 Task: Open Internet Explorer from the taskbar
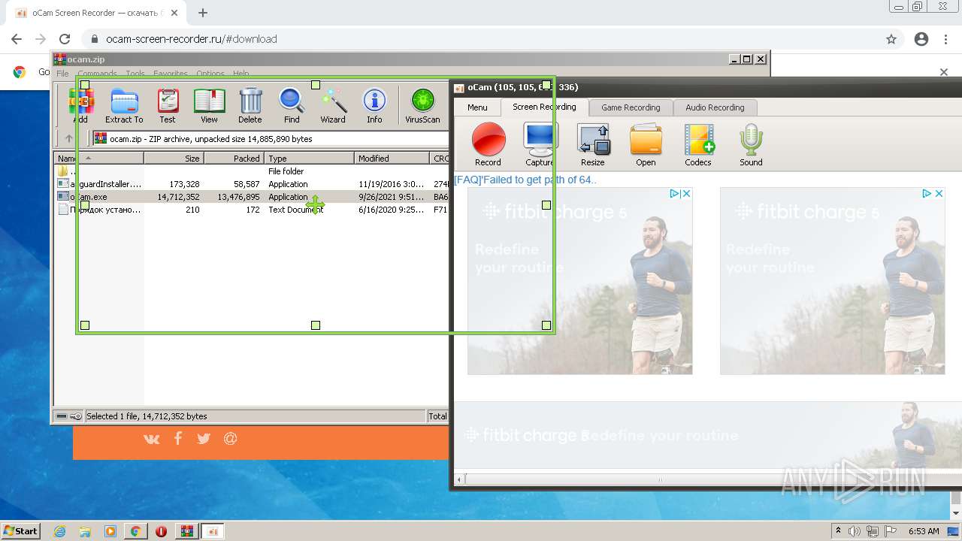tap(60, 531)
